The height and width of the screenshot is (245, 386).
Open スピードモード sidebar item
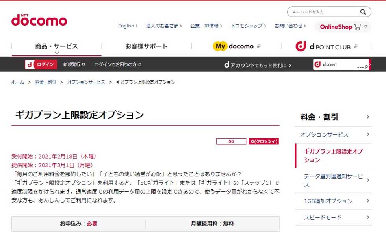[333, 217]
